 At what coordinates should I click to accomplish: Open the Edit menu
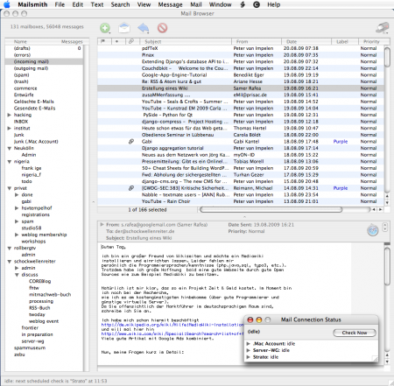pyautogui.click(x=78, y=4)
